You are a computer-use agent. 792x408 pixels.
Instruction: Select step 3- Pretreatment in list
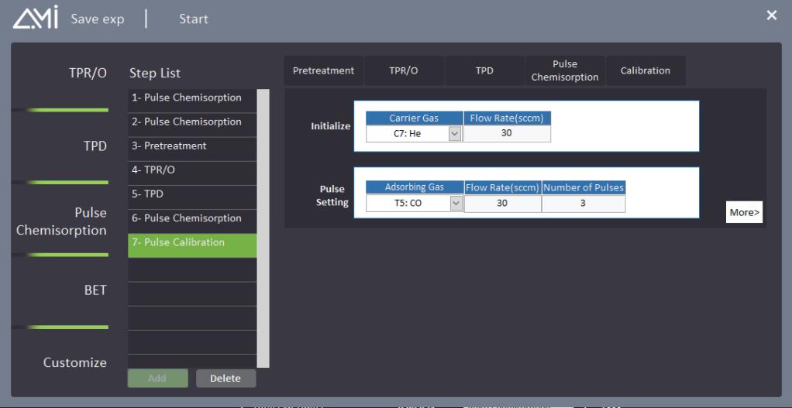(191, 146)
